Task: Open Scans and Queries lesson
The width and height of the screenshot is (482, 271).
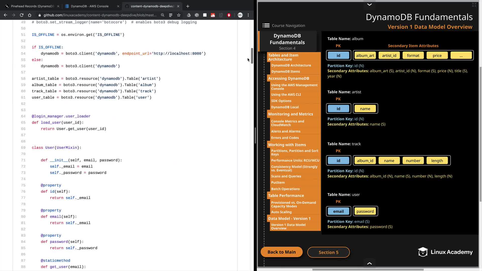Action: point(286,176)
